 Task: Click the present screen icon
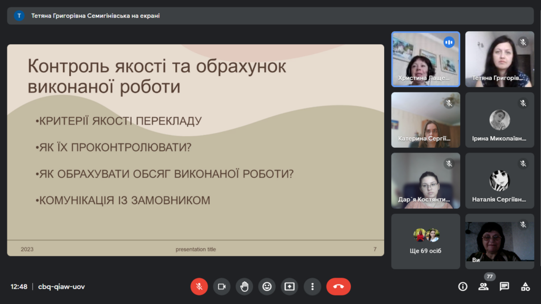click(x=290, y=287)
